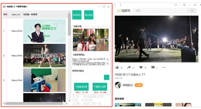Select the 当代封校大学生 video thumbnail
Image resolution: width=201 pixels, height=109 pixels.
[x=44, y=55]
